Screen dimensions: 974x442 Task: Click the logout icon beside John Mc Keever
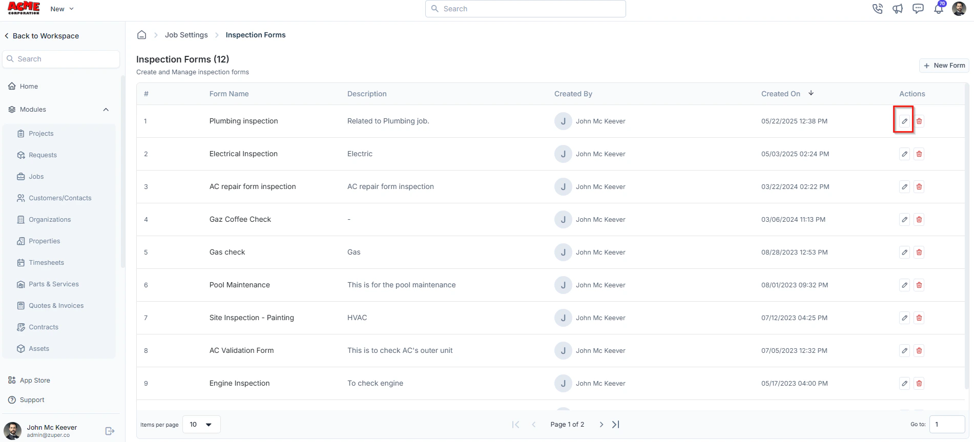point(110,431)
